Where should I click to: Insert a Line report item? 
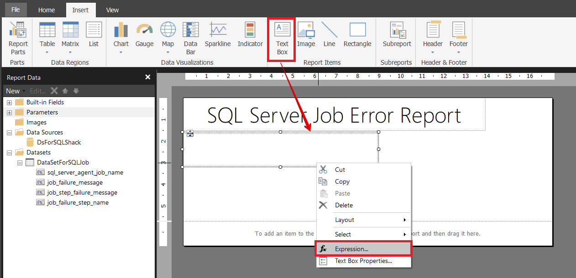[329, 35]
